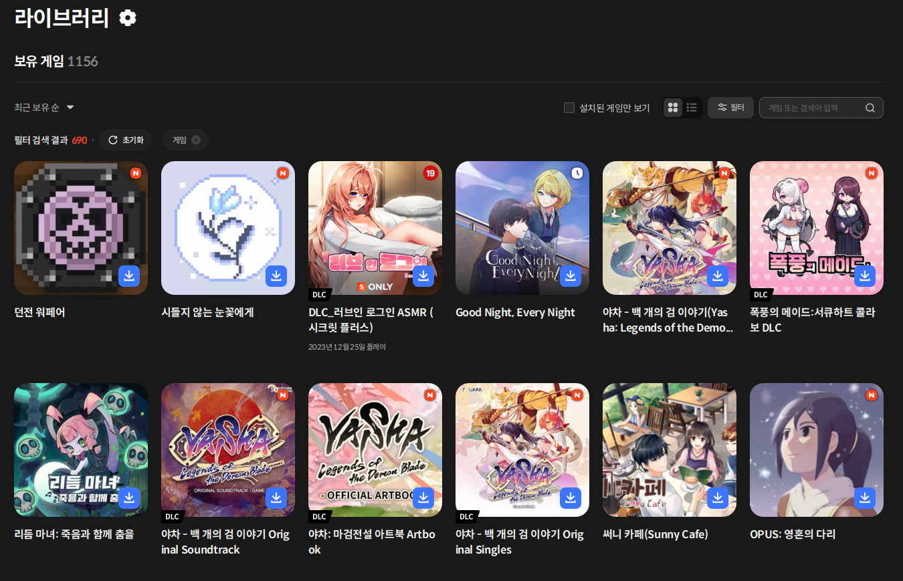Download 야차 Original Singles via download icon
This screenshot has width=903, height=581.
[571, 498]
